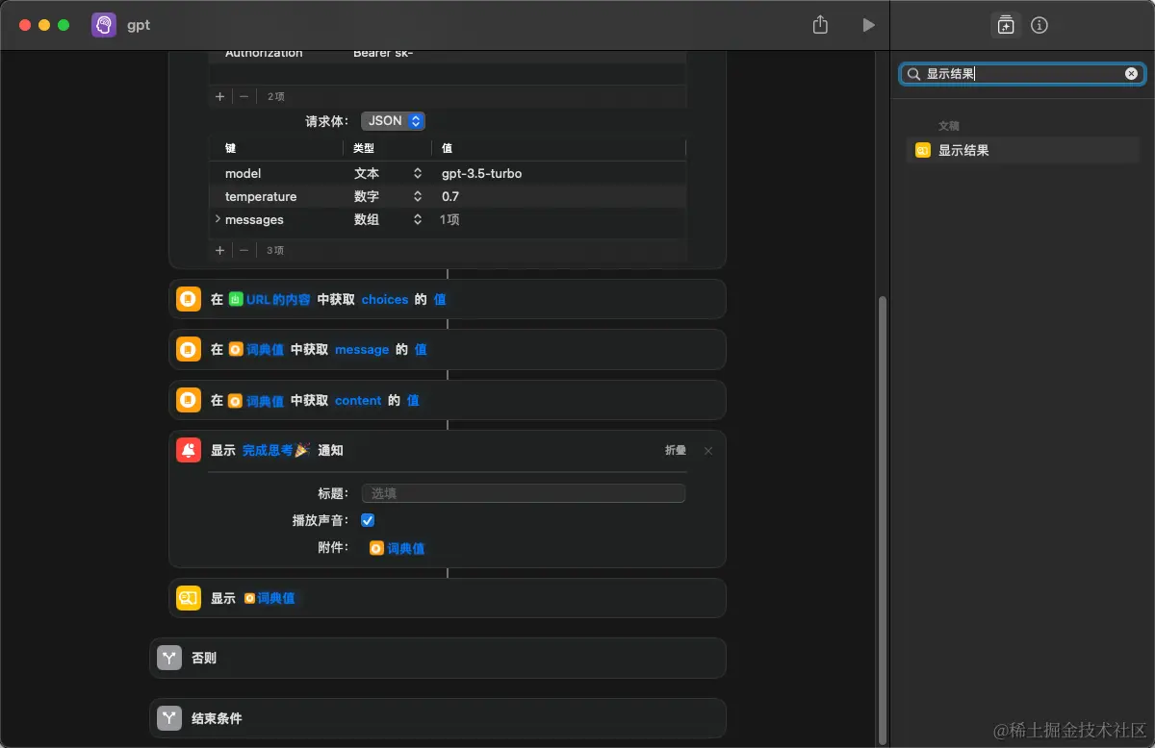Click the search magnifier icon
This screenshot has width=1155, height=748.
click(x=914, y=74)
